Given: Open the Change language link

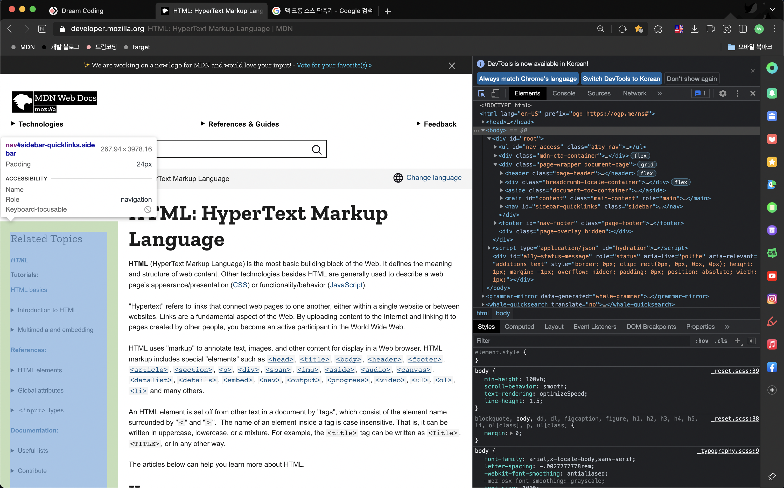Looking at the screenshot, I should [434, 178].
